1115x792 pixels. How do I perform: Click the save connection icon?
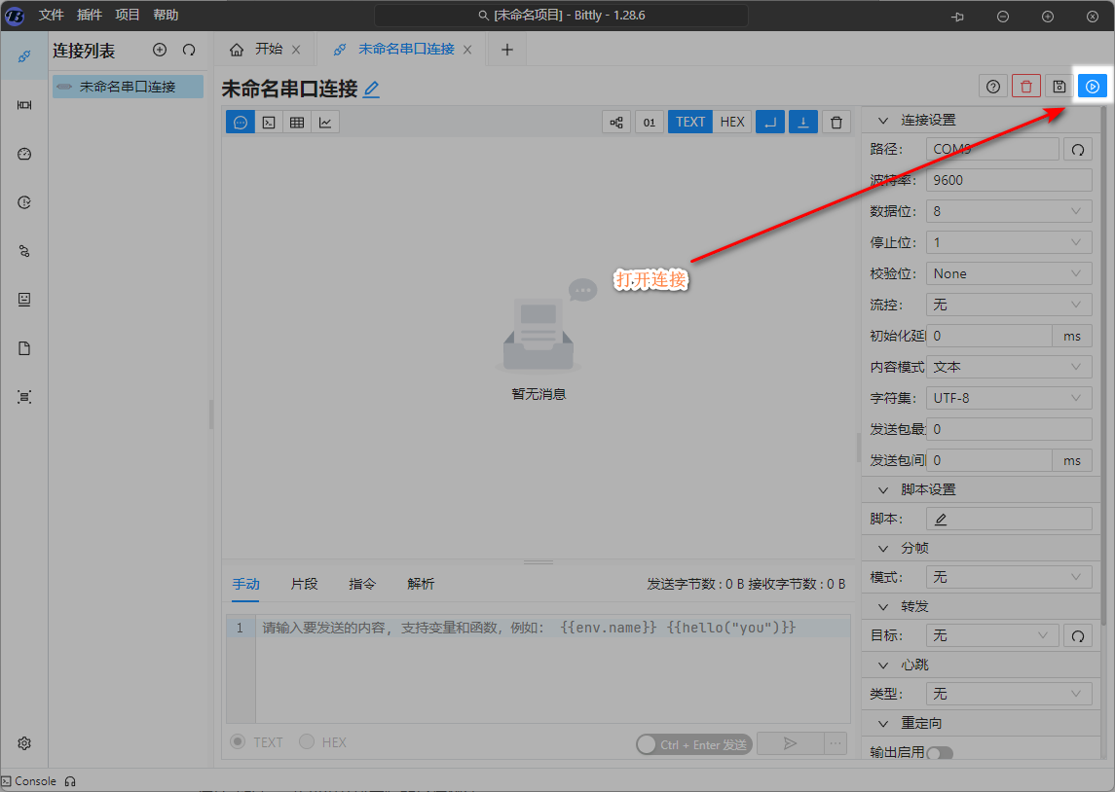[1059, 87]
